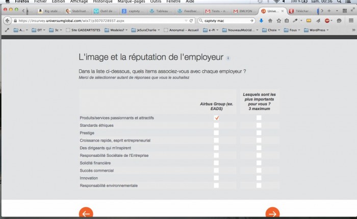Open Spotlight search in the menu bar
The height and width of the screenshot is (219, 357).
tap(339, 2)
